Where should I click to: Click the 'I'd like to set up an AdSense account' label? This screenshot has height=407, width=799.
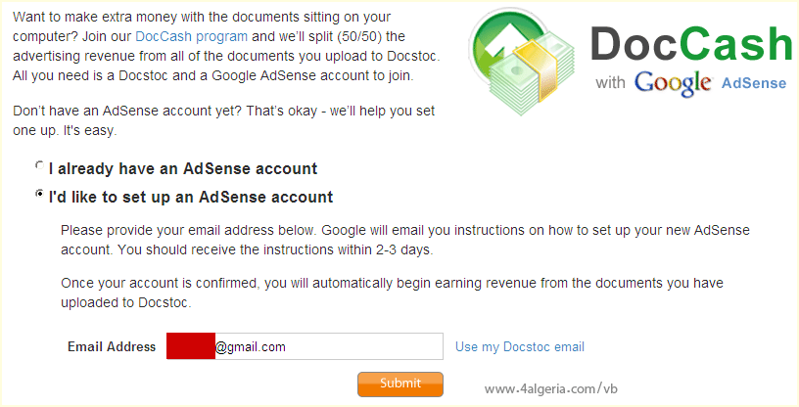pyautogui.click(x=191, y=197)
